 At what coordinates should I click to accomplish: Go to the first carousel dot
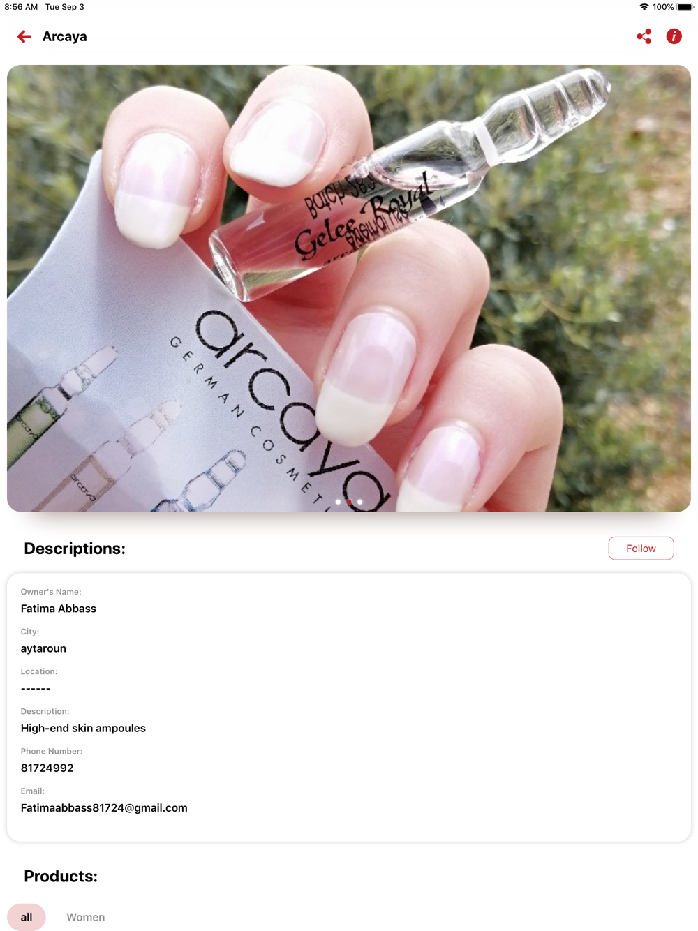click(339, 502)
